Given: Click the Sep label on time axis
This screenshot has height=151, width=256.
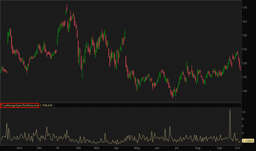Looking at the screenshot, I should (x=219, y=148).
